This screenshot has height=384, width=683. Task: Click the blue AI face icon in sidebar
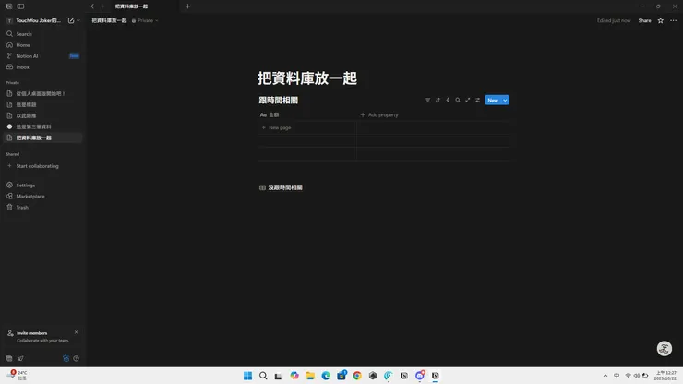[x=66, y=358]
